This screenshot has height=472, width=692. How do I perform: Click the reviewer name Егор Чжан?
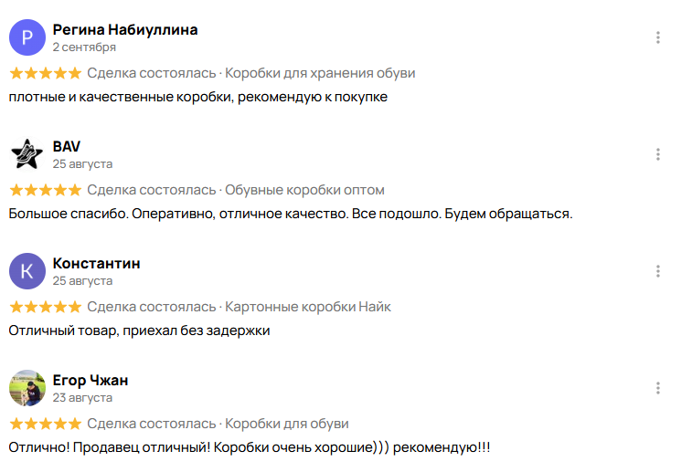(90, 380)
